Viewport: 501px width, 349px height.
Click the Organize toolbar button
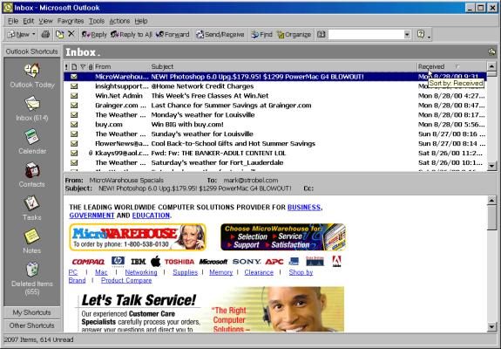coord(294,34)
